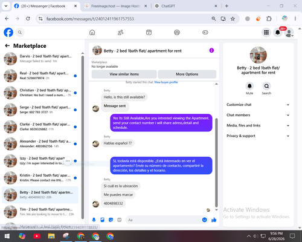
Task: Open the account profile avatar menu
Action: pos(289,33)
